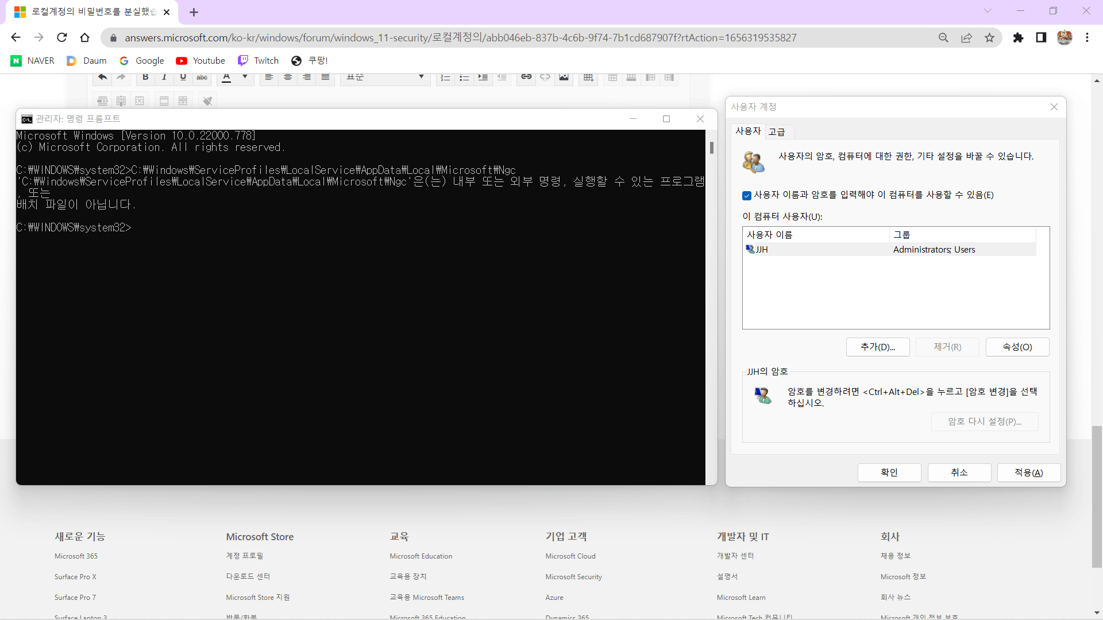
Task: Click the 그룹 column header
Action: click(x=963, y=235)
